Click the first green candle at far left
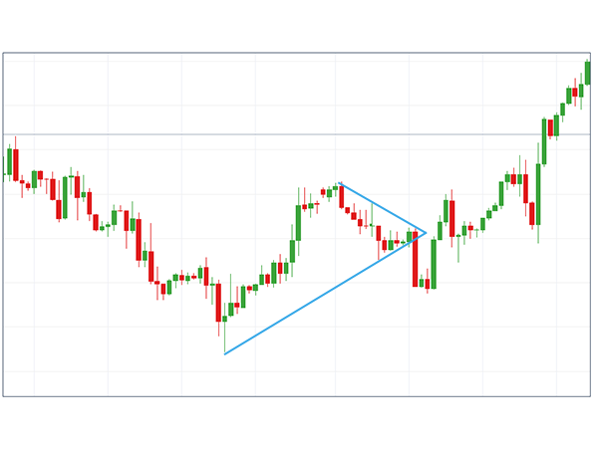The width and height of the screenshot is (598, 452). tap(9, 161)
